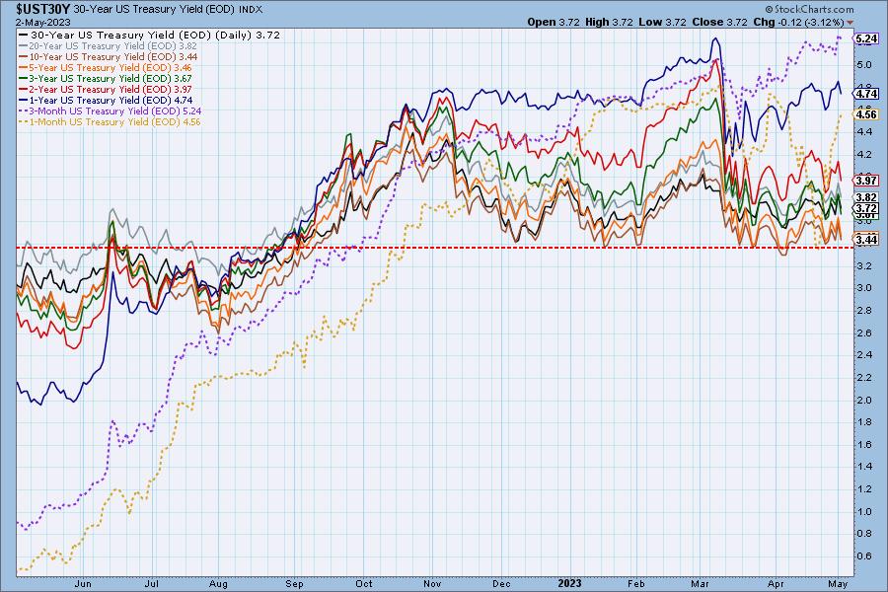Image resolution: width=888 pixels, height=592 pixels.
Task: Click the 2.0 tick on the yield axis
Action: point(863,400)
